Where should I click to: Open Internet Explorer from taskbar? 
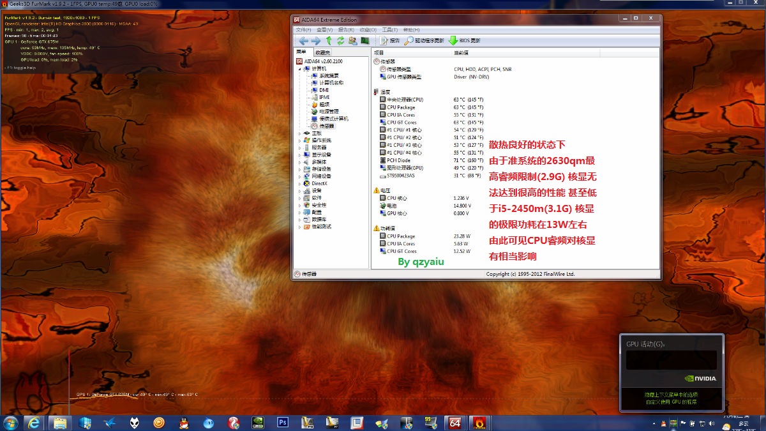(x=34, y=423)
